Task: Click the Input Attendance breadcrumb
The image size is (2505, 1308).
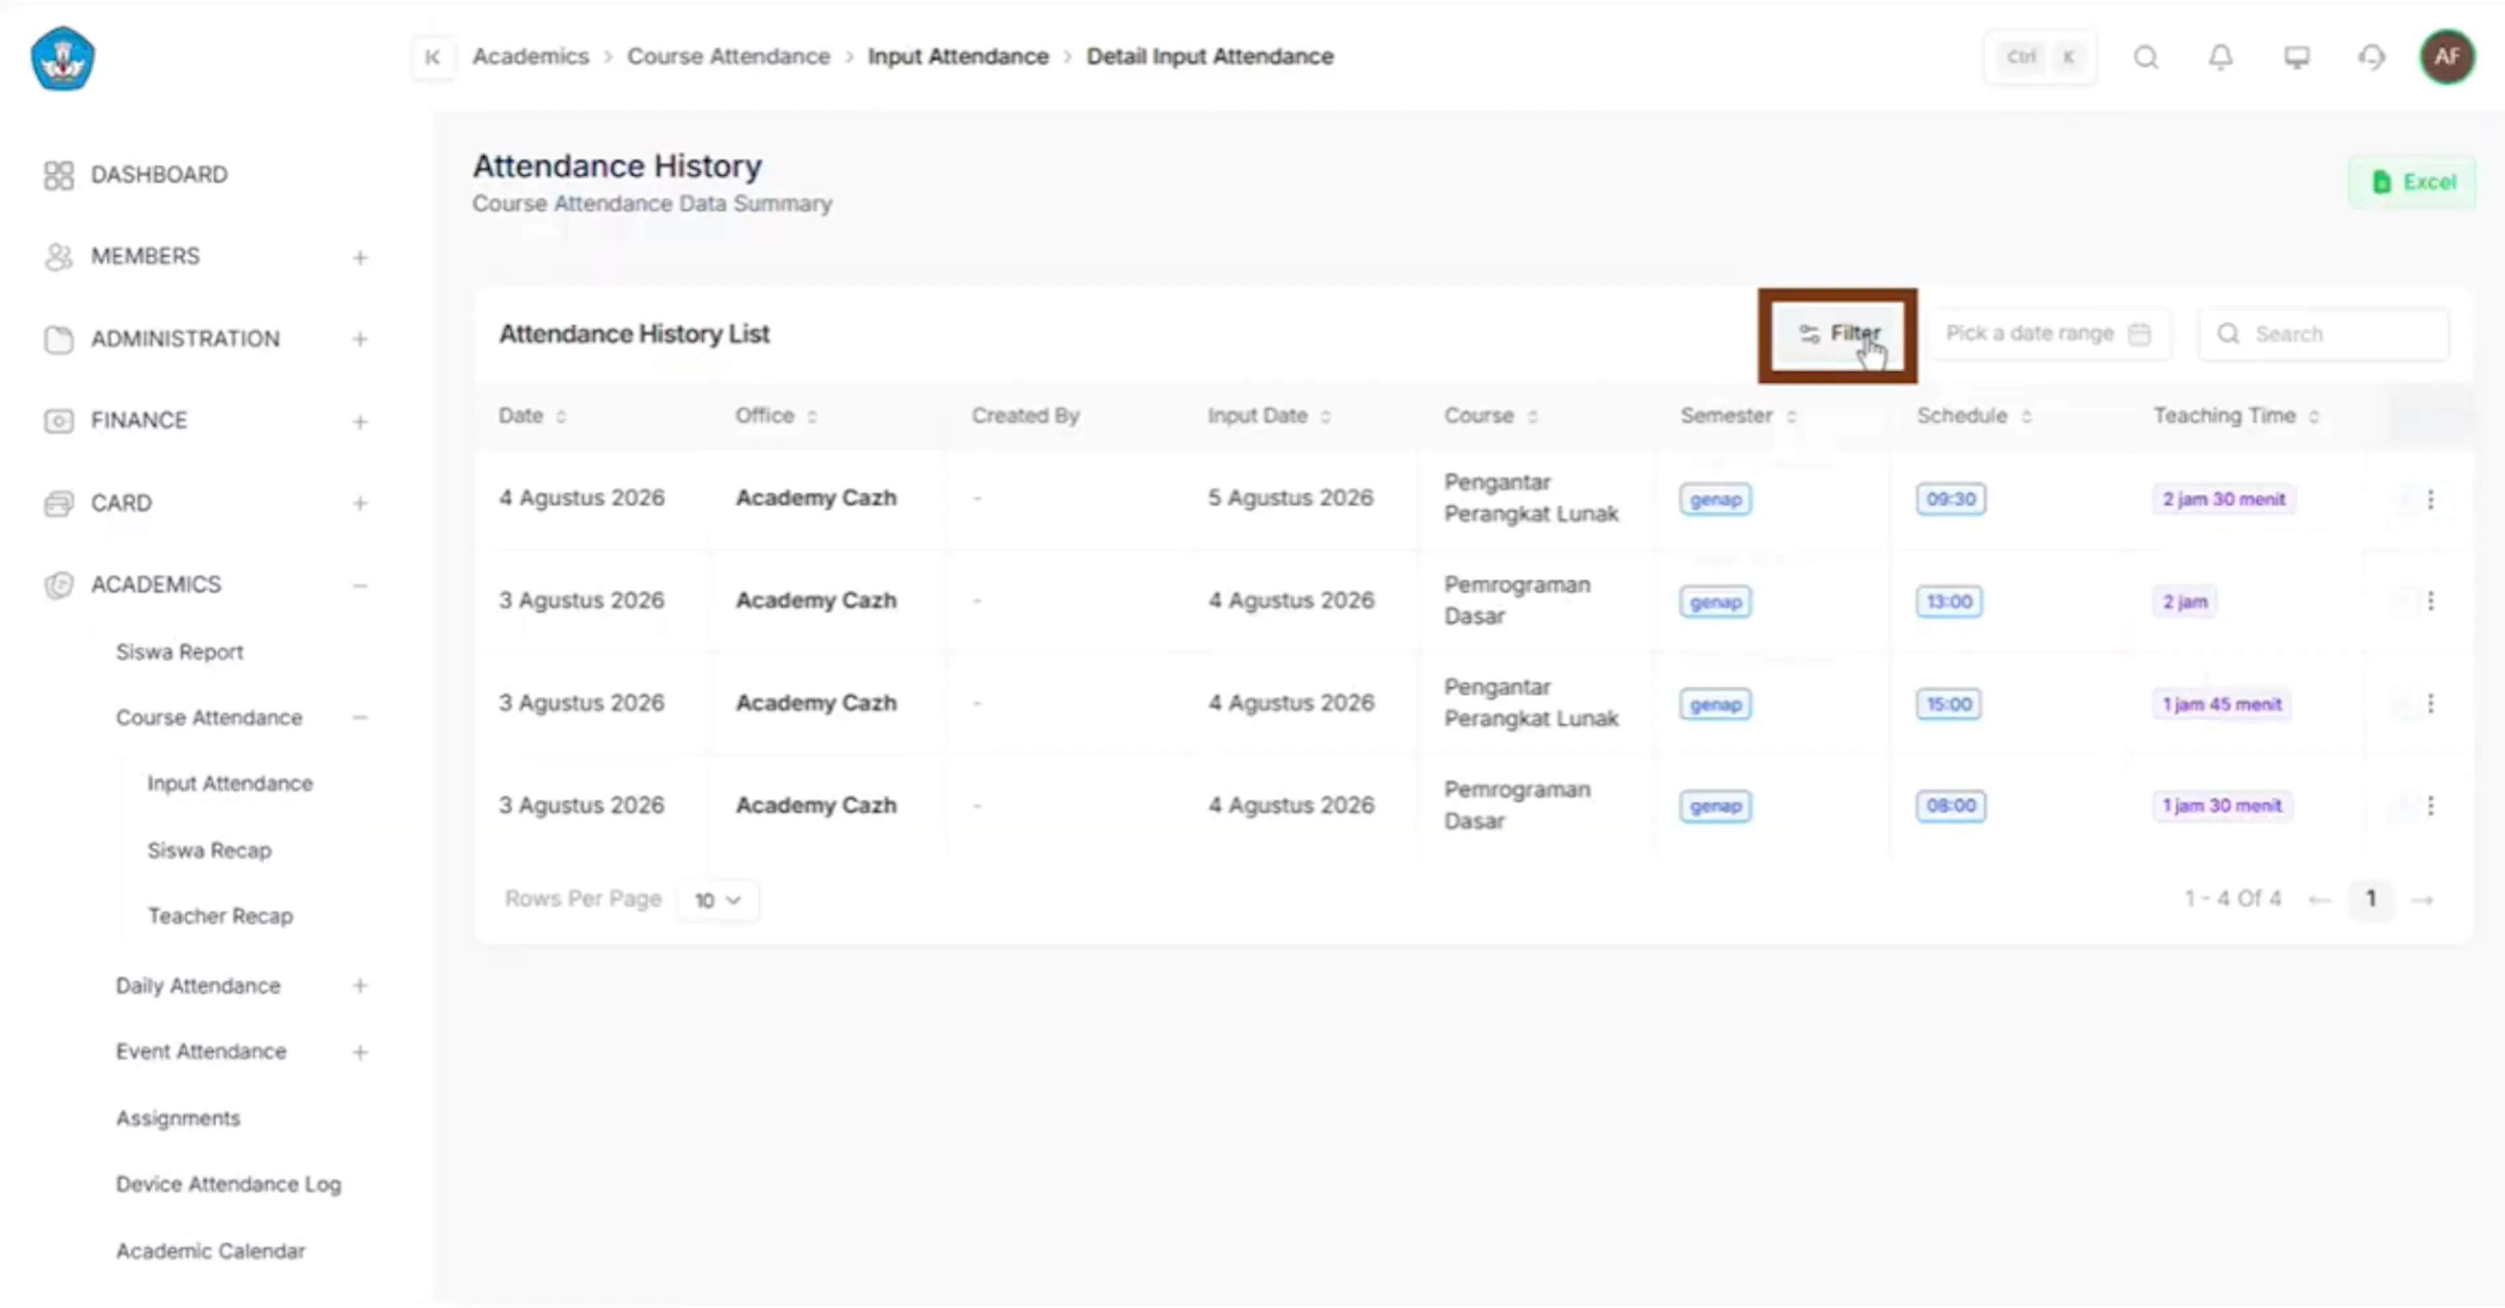Action: 958,57
